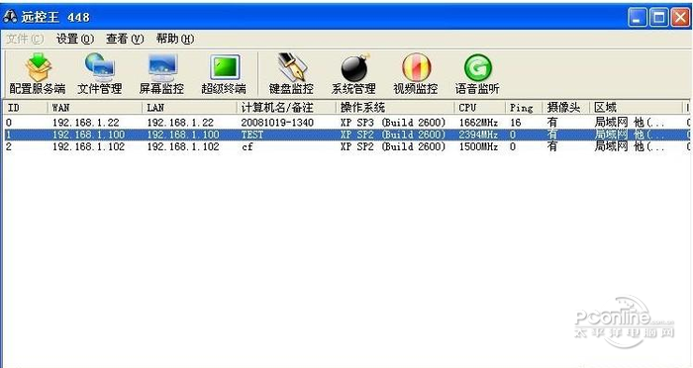Image resolution: width=693 pixels, height=368 pixels.
Task: Sort by 操作系统 column header
Action: (x=395, y=108)
